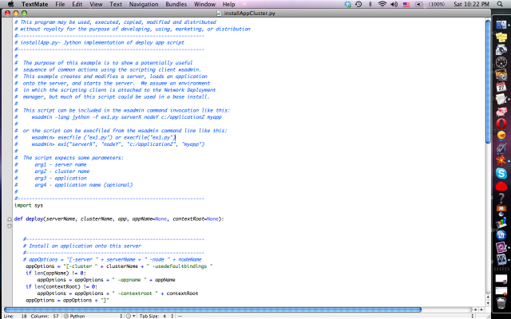The image size is (511, 319).
Task: Click the 'import sys' line
Action: (29, 206)
